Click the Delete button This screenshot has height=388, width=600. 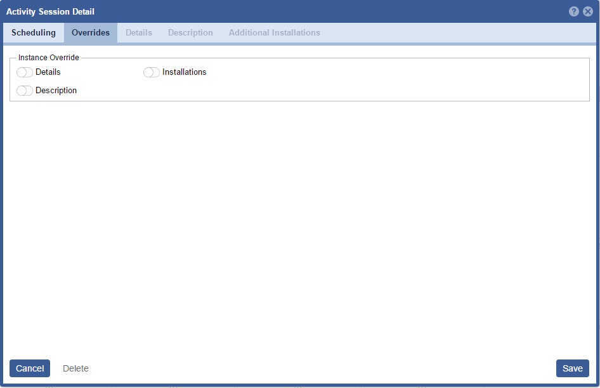pos(75,368)
